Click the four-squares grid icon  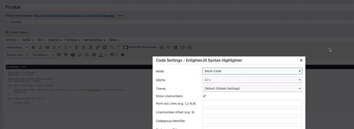pos(176,47)
